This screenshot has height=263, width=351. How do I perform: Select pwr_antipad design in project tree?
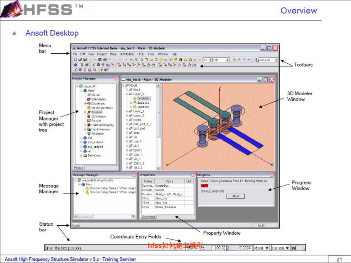click(95, 147)
